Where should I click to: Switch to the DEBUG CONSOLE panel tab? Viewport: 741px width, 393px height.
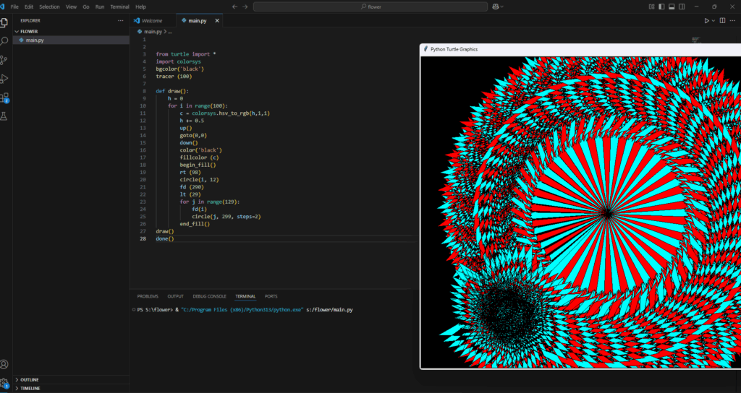[x=209, y=296]
